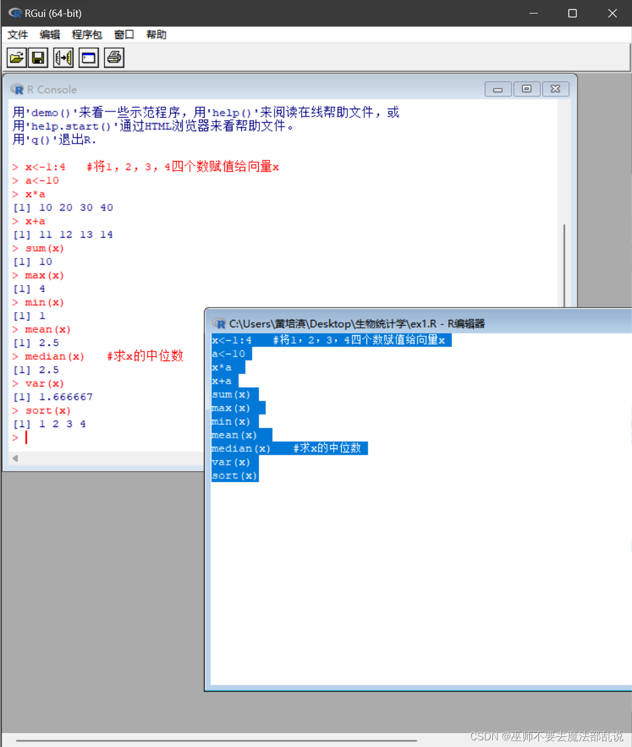The height and width of the screenshot is (747, 632).
Task: Click the Return focus to Console icon
Action: pos(89,57)
